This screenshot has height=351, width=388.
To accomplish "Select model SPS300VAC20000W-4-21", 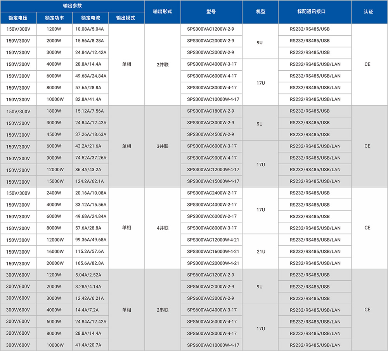I will (211, 263).
